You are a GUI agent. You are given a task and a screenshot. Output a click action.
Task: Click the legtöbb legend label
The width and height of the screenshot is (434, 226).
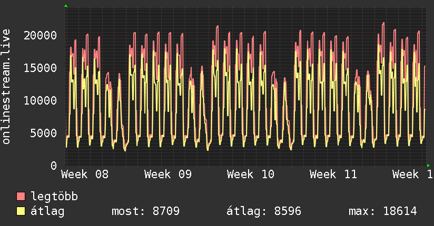click(x=54, y=196)
